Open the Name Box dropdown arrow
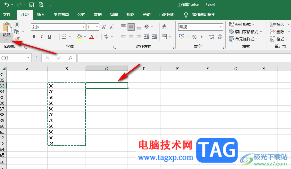The height and width of the screenshot is (169, 291). point(28,58)
